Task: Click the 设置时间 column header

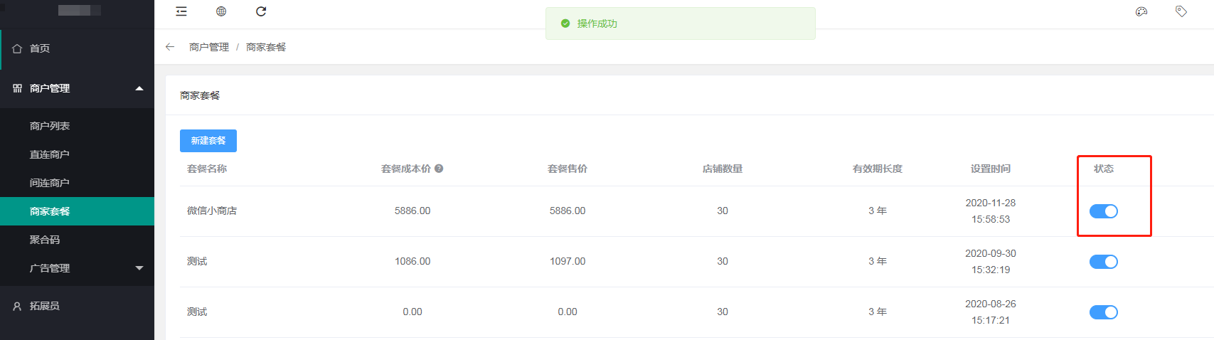Action: [x=991, y=169]
